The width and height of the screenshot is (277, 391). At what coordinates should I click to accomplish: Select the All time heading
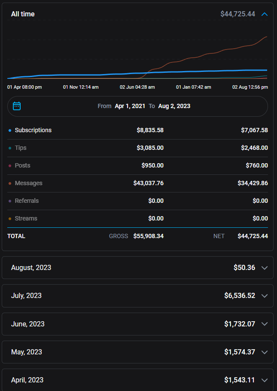coord(23,14)
